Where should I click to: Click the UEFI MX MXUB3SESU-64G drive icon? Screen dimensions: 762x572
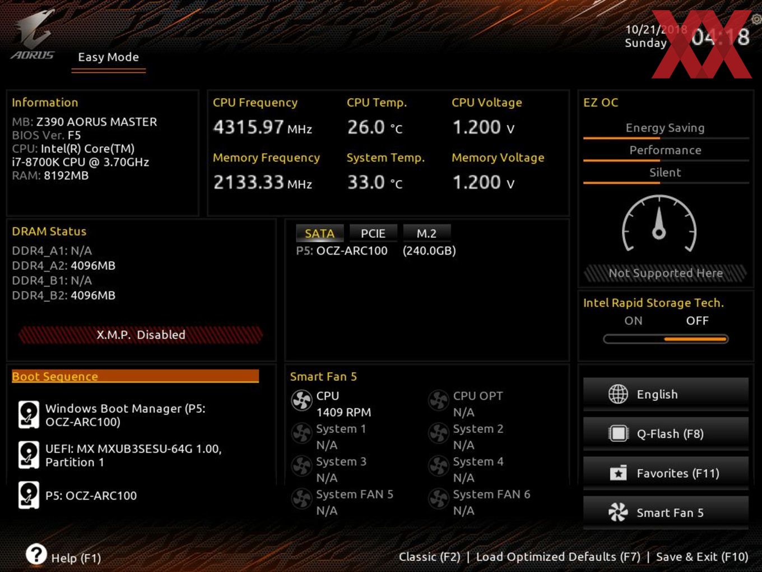[29, 455]
